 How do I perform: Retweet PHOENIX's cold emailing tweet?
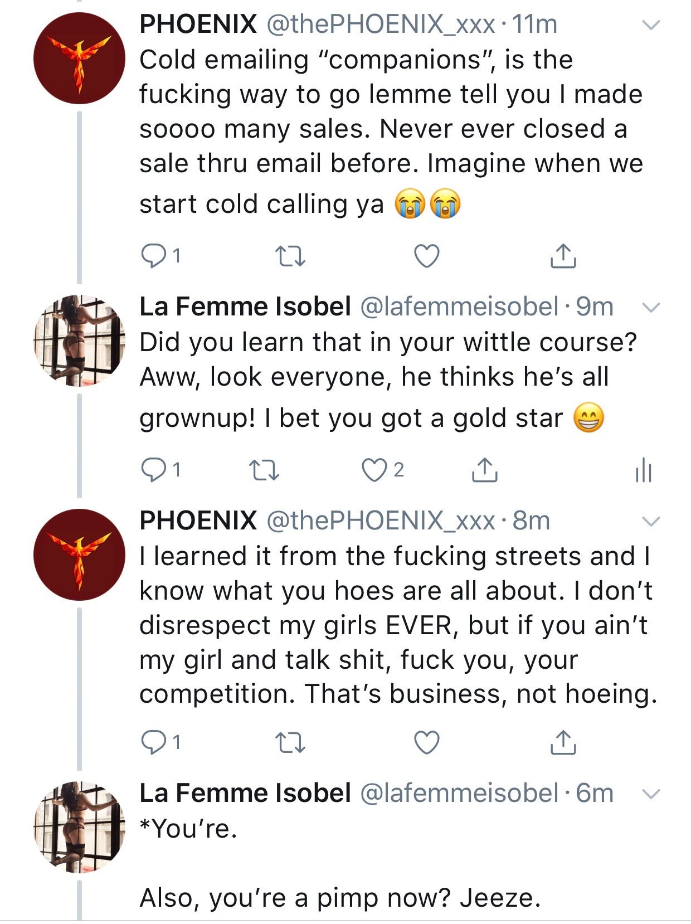point(290,256)
